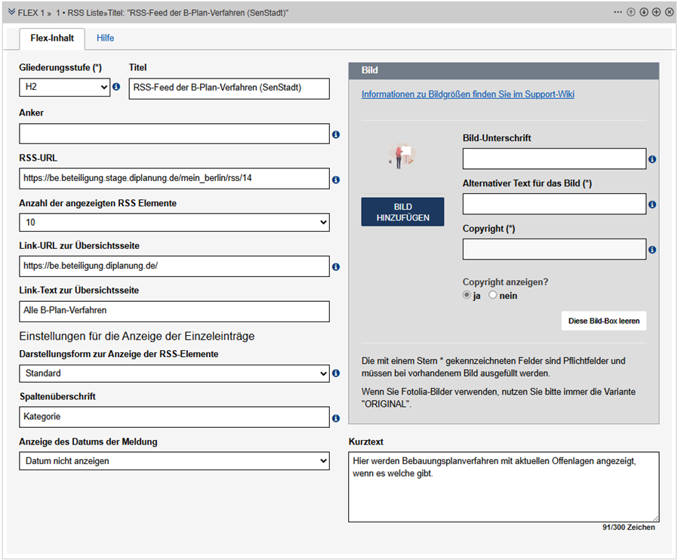The image size is (678, 560).
Task: Click the BILD HINZUFÜGEN button
Action: [402, 212]
